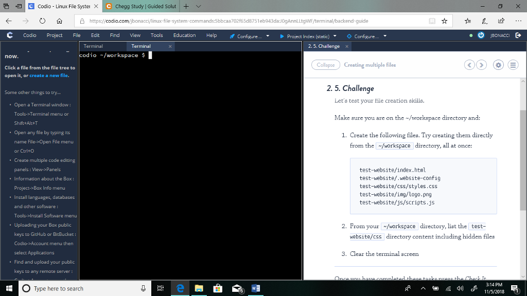Open guide settings gear icon
This screenshot has height=296, width=527.
point(498,65)
